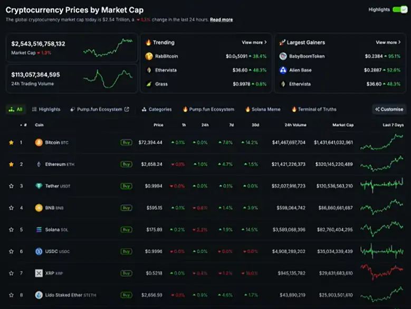Click the Bitcoin price $72,394.44
This screenshot has height=309, width=411.
[150, 143]
